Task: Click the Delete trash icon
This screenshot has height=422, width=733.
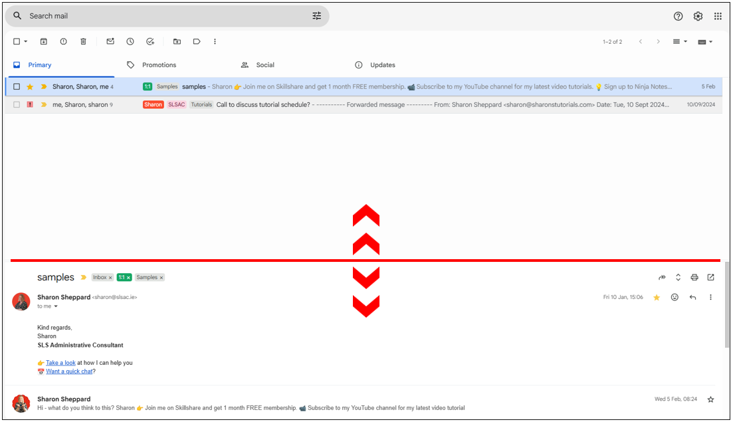Action: click(83, 41)
